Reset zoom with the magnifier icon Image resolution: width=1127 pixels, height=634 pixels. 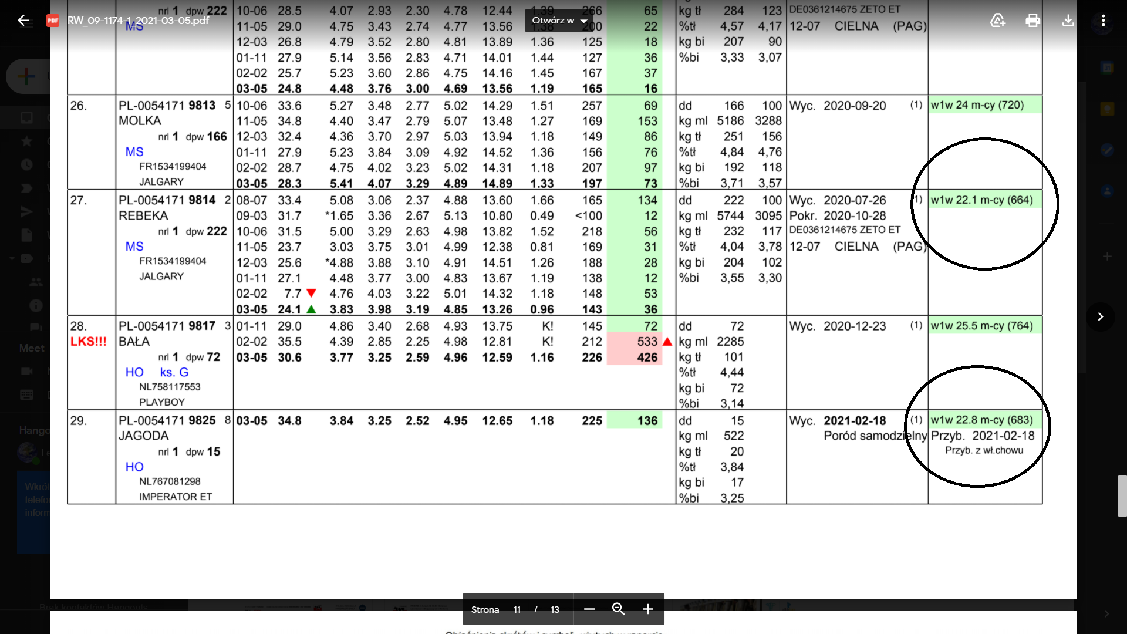pyautogui.click(x=618, y=609)
